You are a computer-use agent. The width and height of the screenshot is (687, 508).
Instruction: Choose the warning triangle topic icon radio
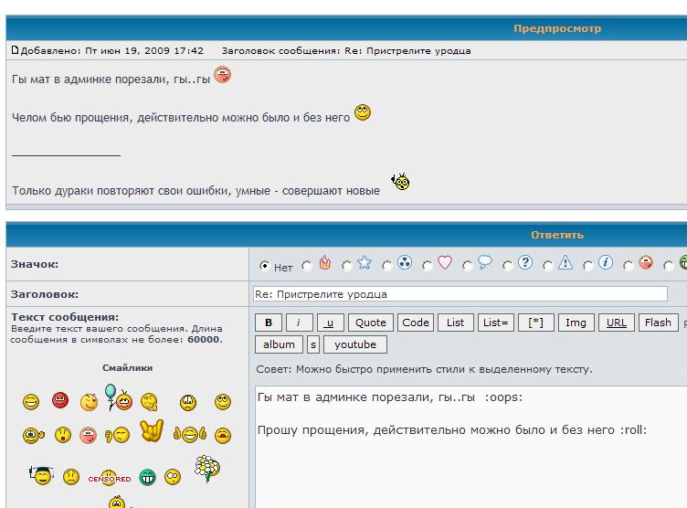[547, 266]
